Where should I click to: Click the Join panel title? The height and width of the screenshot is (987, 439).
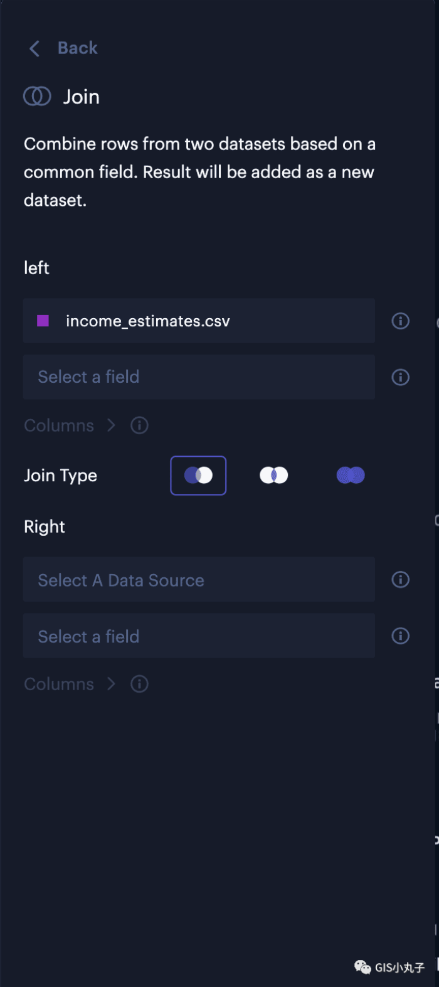point(82,97)
